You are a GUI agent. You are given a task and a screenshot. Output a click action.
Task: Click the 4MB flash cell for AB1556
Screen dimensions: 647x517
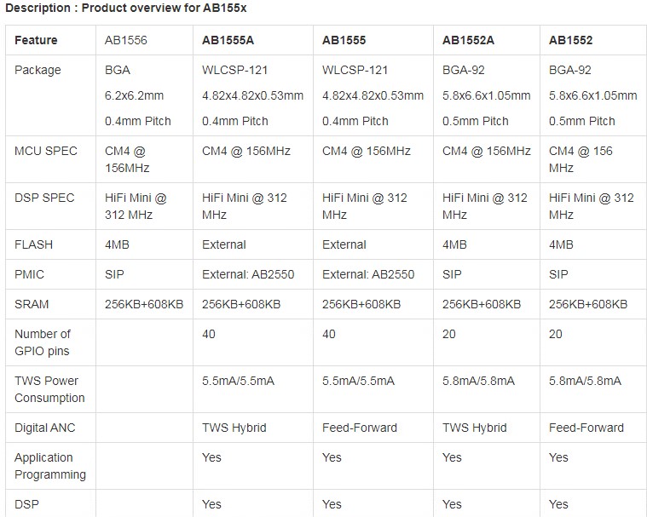(117, 244)
